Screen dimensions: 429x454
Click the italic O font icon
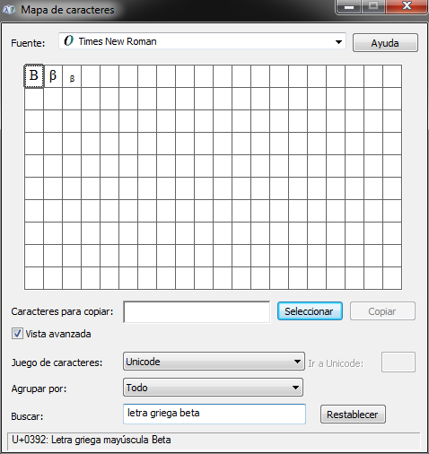pos(68,40)
